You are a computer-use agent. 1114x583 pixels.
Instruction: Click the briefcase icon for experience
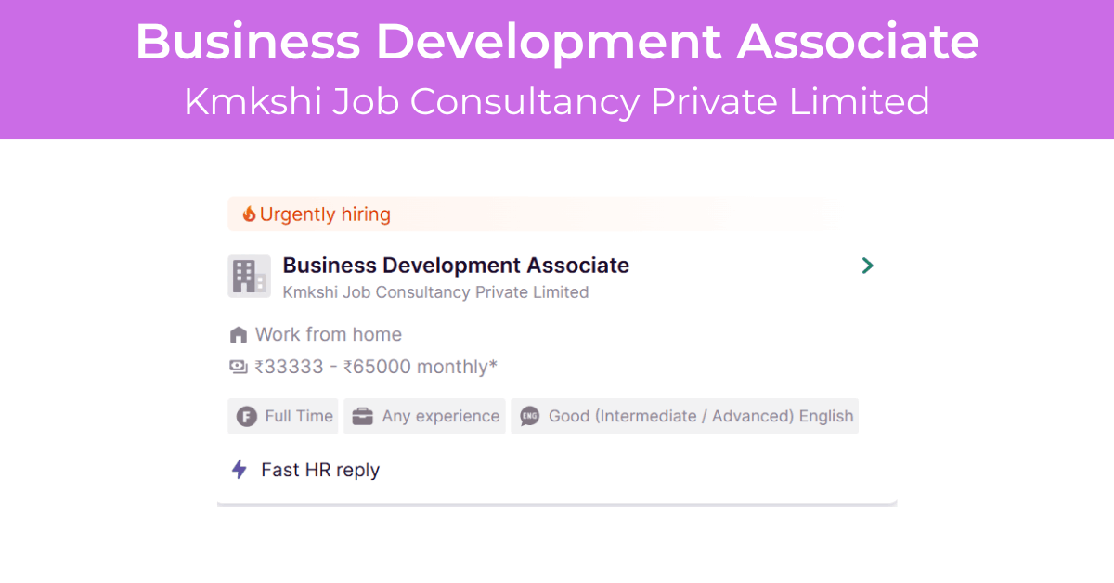tap(363, 417)
